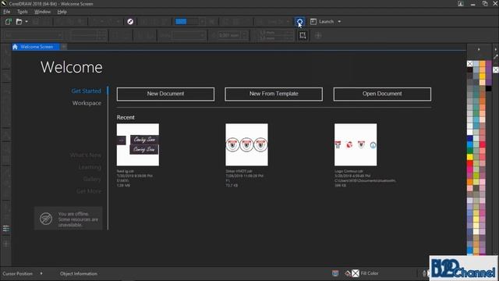
Task: Click the Open folder toolbar icon
Action: click(19, 22)
